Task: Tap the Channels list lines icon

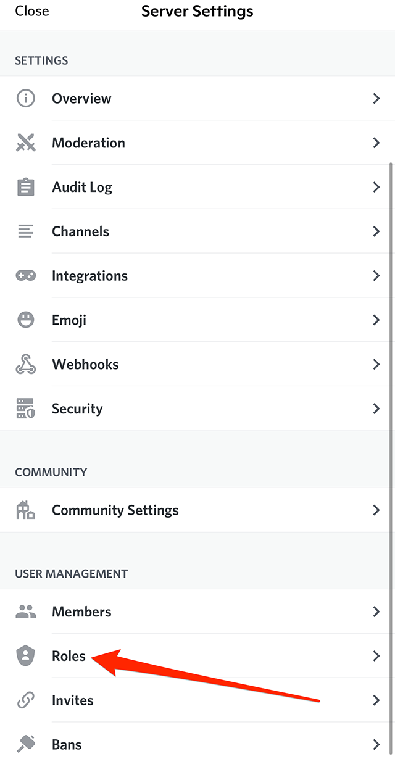Action: click(x=25, y=231)
